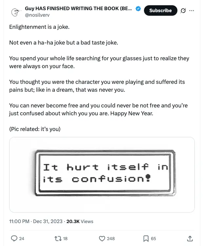Click the reply count 24
Screen dimensions: 203x246
click(x=22, y=238)
